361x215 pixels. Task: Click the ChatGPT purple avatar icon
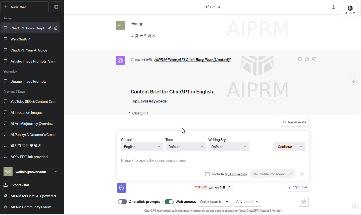(120, 61)
